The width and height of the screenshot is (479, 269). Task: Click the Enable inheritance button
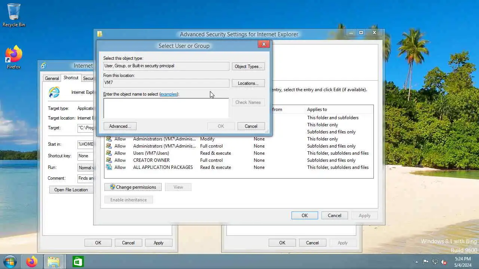(x=128, y=200)
